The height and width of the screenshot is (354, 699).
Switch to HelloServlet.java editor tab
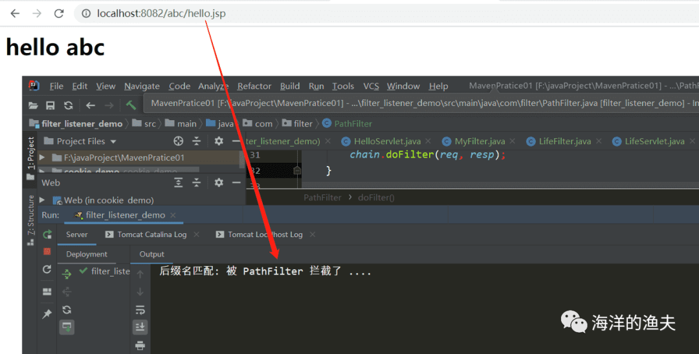[x=381, y=141]
